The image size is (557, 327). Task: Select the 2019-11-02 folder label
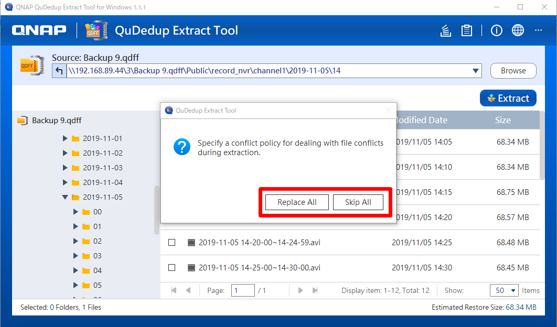[x=103, y=153]
